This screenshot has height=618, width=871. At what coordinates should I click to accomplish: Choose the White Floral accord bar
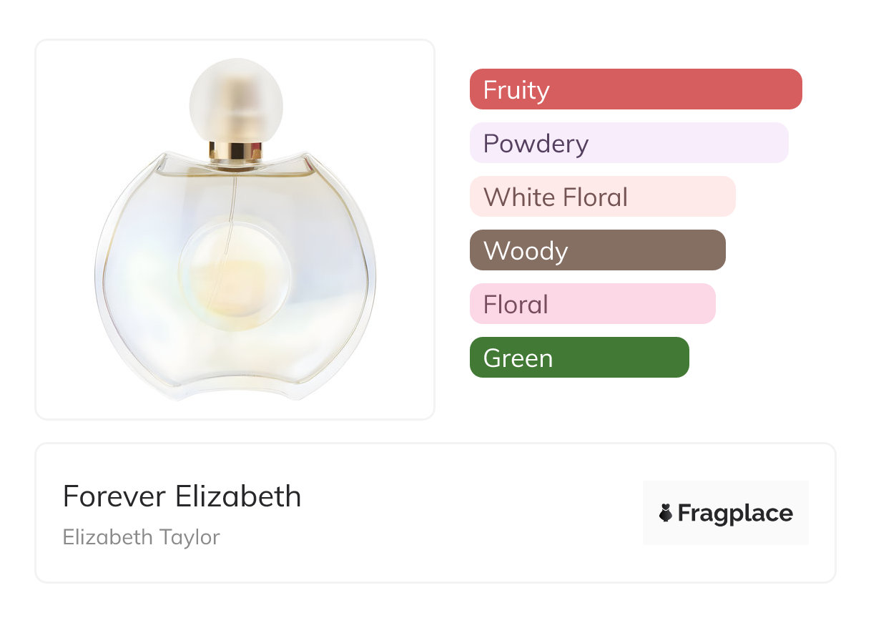(x=602, y=197)
